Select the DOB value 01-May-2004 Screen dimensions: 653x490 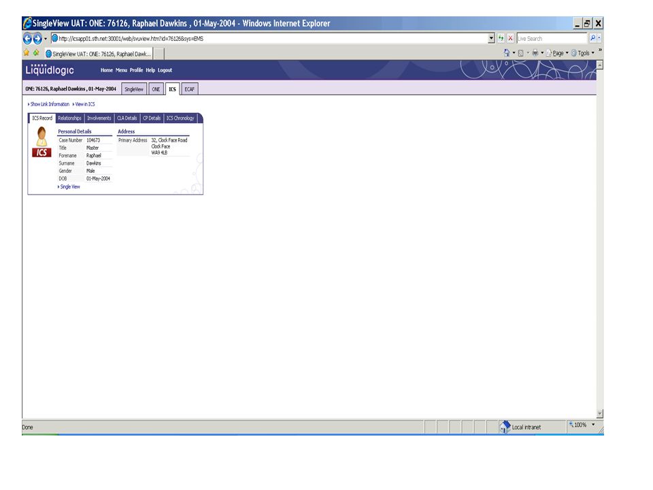98,178
